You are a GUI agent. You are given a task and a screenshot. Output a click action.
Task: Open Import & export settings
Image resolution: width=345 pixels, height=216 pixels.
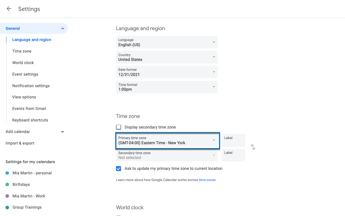click(20, 143)
